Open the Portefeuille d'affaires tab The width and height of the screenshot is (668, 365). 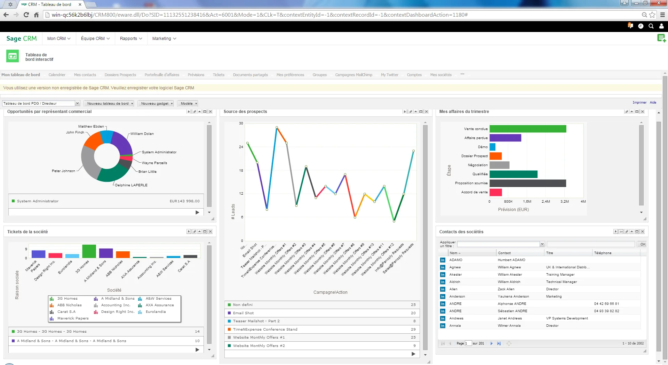[162, 75]
